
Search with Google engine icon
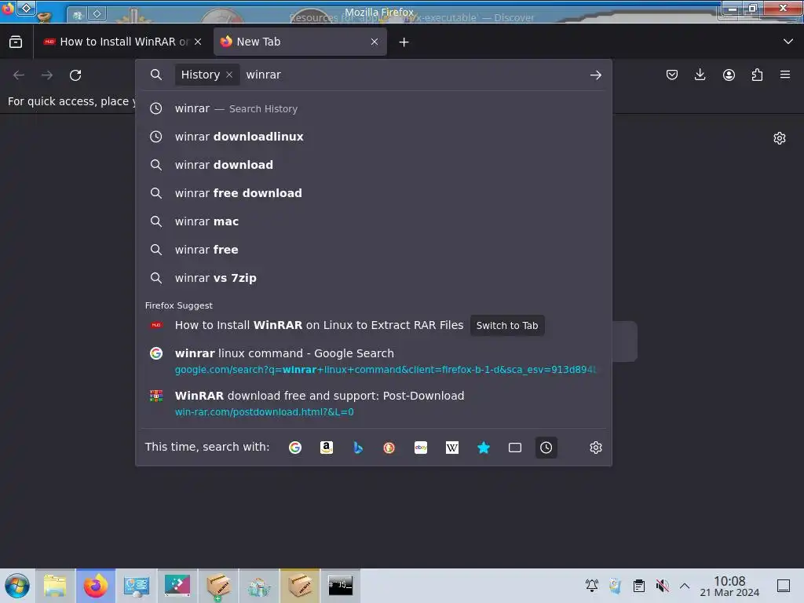point(295,448)
